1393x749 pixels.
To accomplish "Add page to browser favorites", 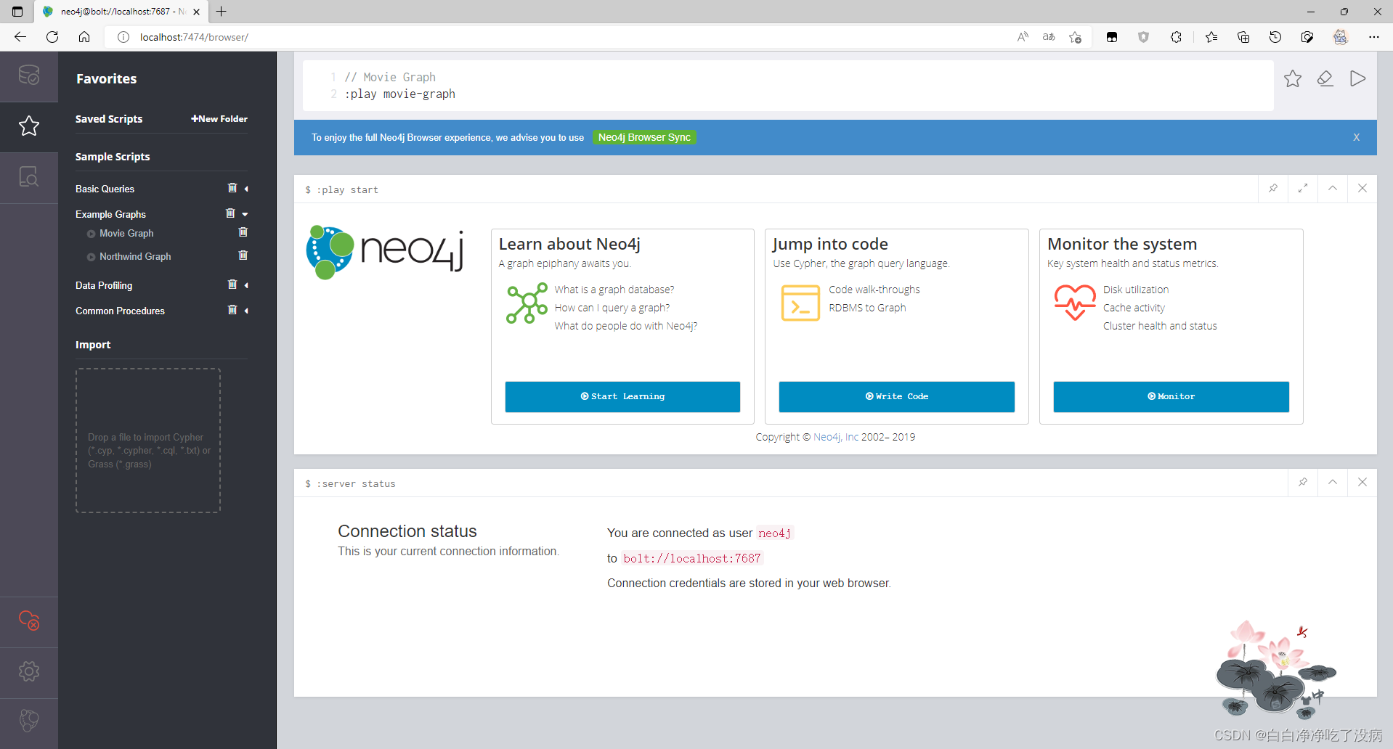I will click(x=1076, y=37).
